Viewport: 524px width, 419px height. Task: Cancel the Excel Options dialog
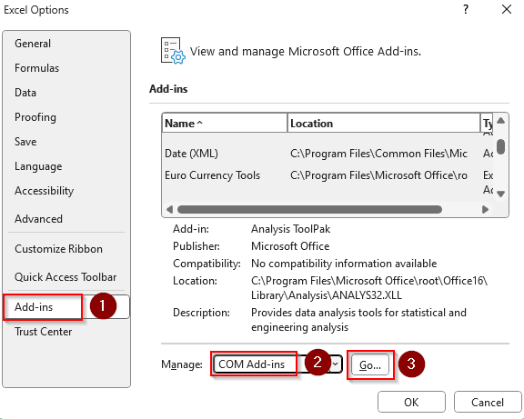[x=488, y=402]
